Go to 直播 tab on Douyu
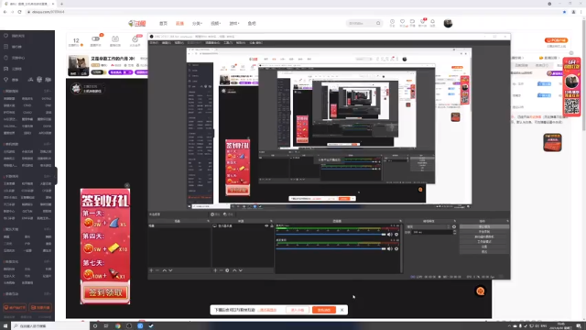This screenshot has width=586, height=330. [x=179, y=23]
